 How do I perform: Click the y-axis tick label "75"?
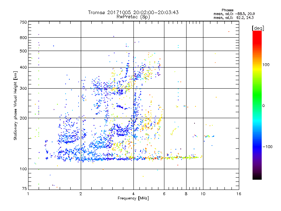click(x=25, y=188)
